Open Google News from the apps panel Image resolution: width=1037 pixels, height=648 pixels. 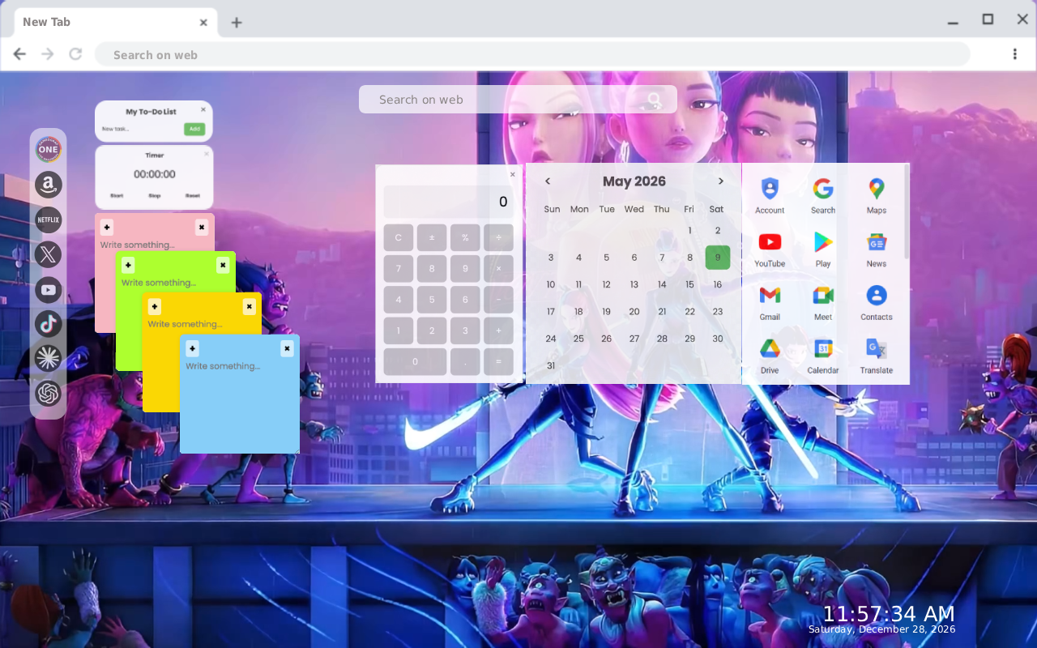coord(877,249)
